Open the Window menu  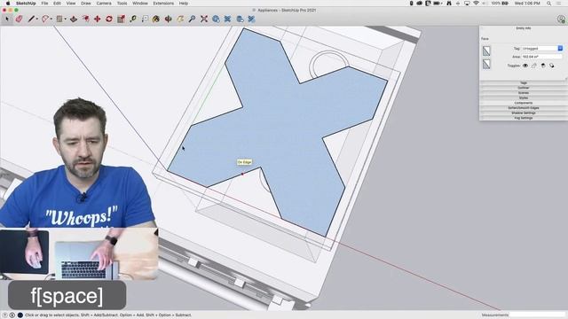(140, 4)
